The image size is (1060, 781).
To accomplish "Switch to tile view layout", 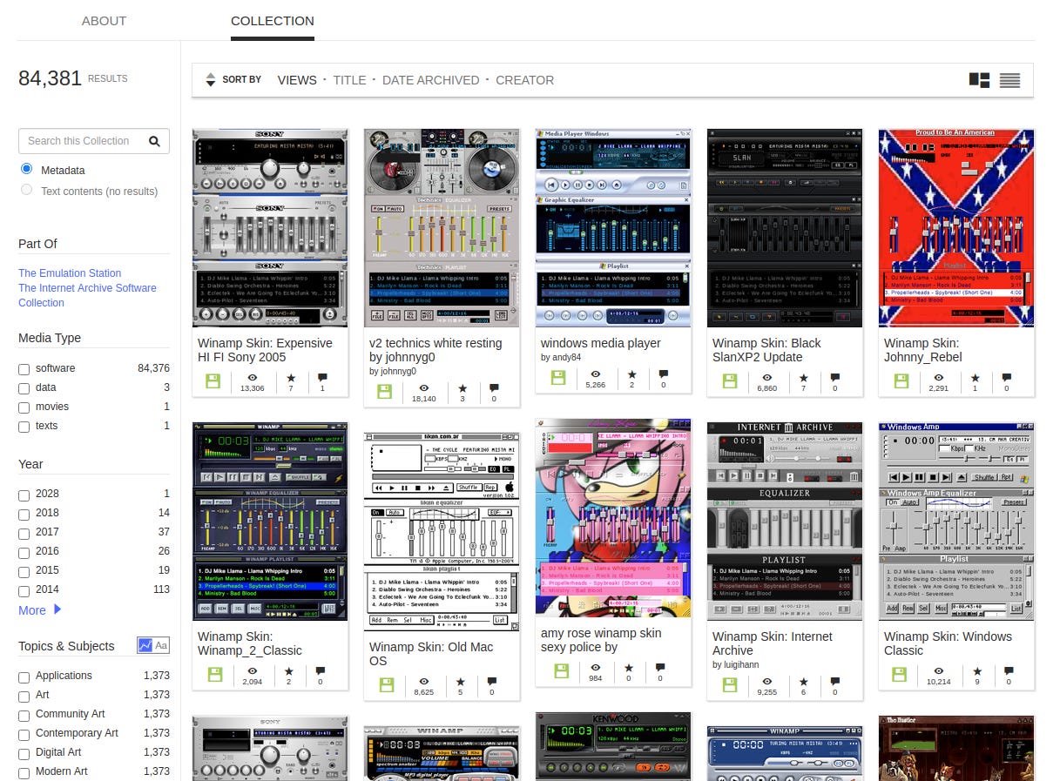I will 979,80.
